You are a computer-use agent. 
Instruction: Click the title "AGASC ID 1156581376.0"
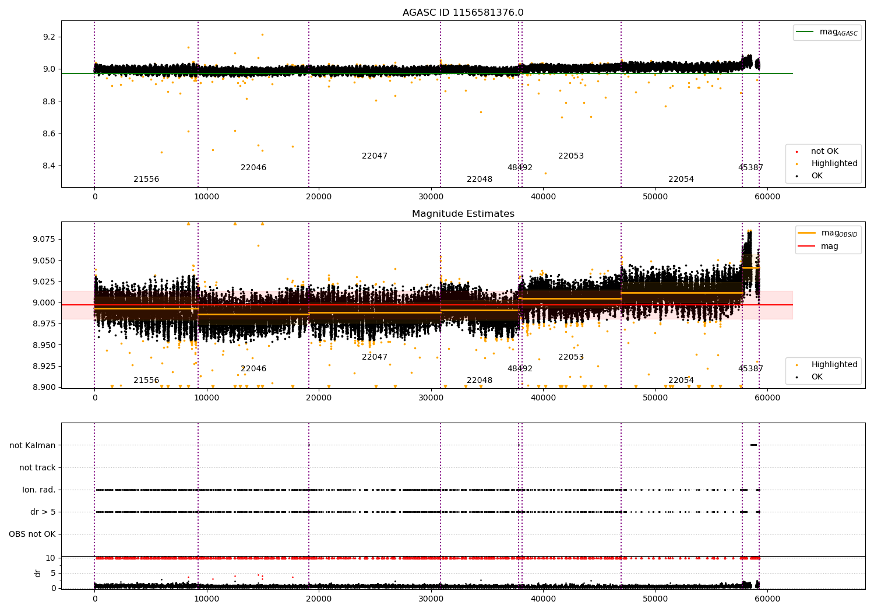(x=463, y=13)
